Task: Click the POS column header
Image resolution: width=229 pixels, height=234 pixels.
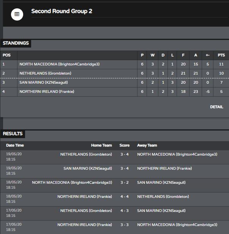Action: pos(6,55)
